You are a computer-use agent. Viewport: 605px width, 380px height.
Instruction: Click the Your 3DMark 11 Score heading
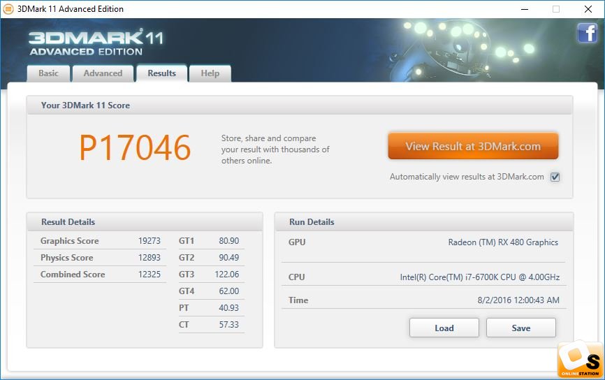(85, 105)
